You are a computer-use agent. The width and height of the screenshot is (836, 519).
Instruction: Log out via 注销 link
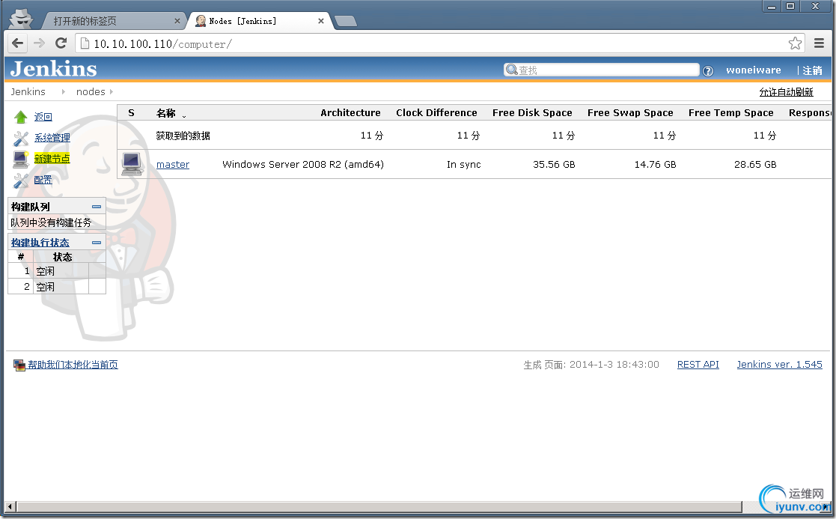(812, 70)
